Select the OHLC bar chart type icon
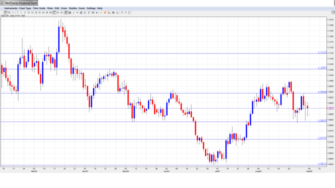335x188 pixels. coord(9,12)
